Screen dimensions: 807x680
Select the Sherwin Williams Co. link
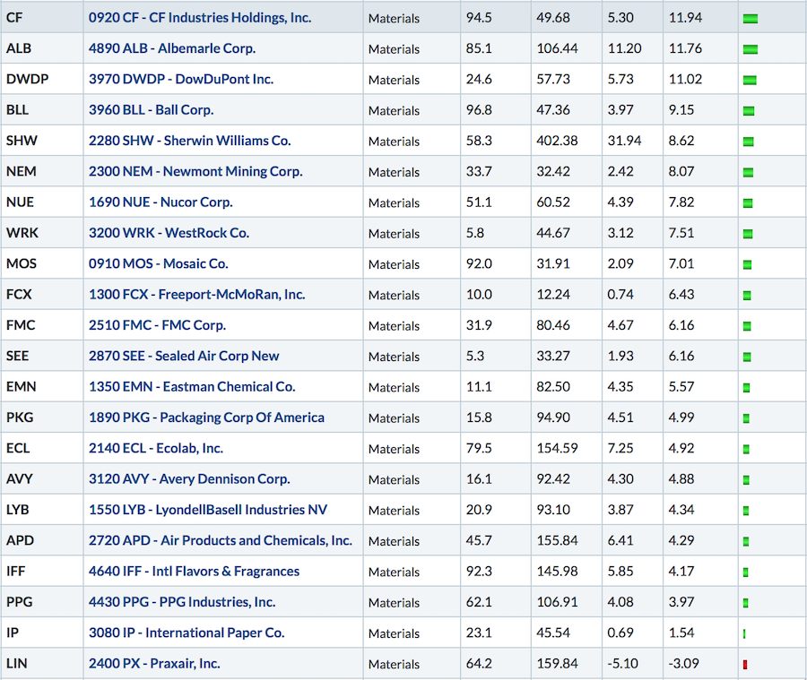click(x=189, y=141)
